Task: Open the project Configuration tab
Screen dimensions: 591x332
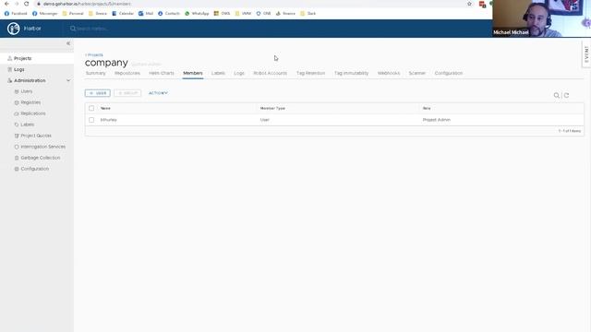Action: [x=449, y=73]
